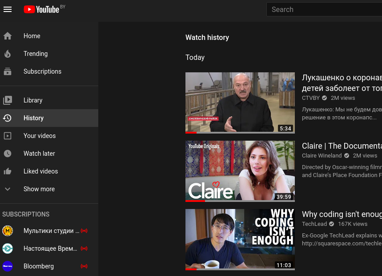Image resolution: width=382 pixels, height=276 pixels.
Task: Open the hamburger guide menu
Action: point(8,9)
